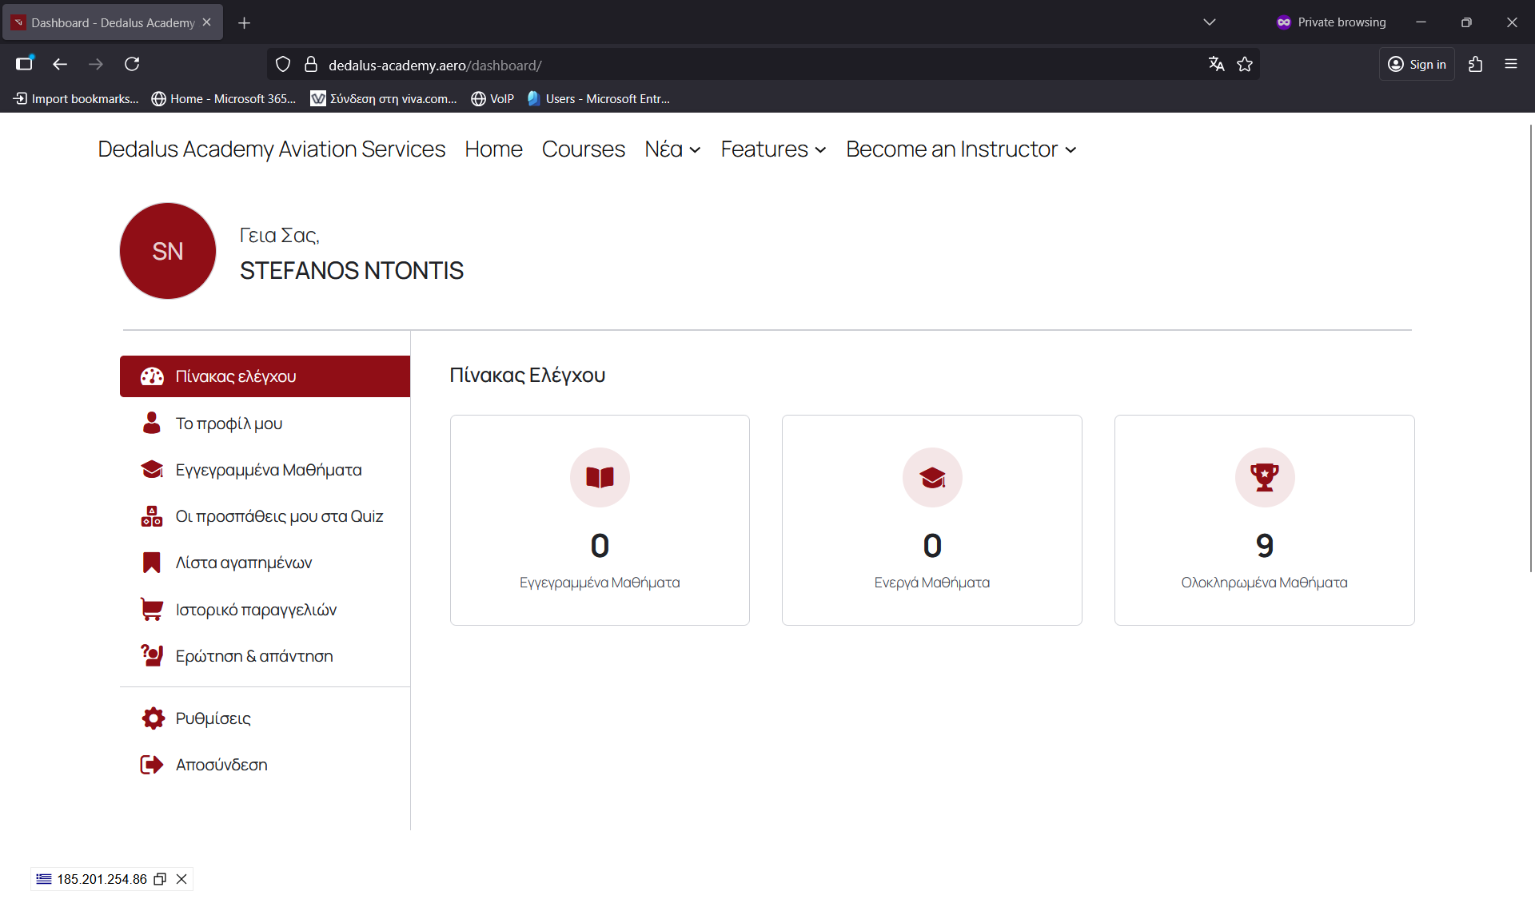Viewport: 1535px width, 911px height.
Task: Click the open book enrolled courses icon
Action: (600, 477)
